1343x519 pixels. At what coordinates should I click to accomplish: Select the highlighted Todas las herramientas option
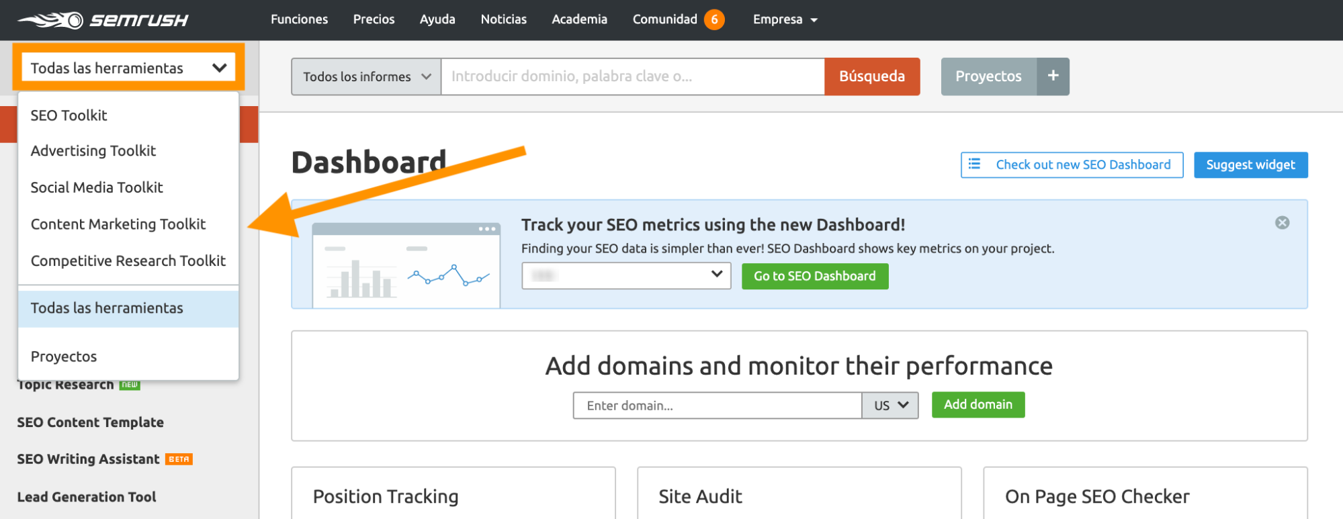click(x=128, y=309)
